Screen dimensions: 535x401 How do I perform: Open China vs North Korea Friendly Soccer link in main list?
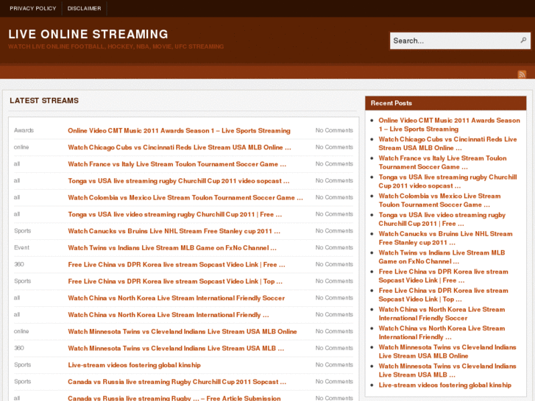coord(176,298)
